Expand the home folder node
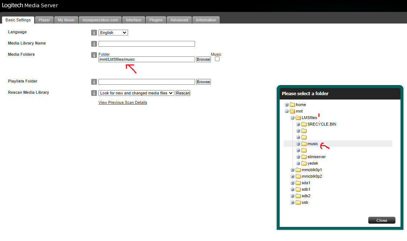The height and width of the screenshot is (241, 407). click(287, 105)
